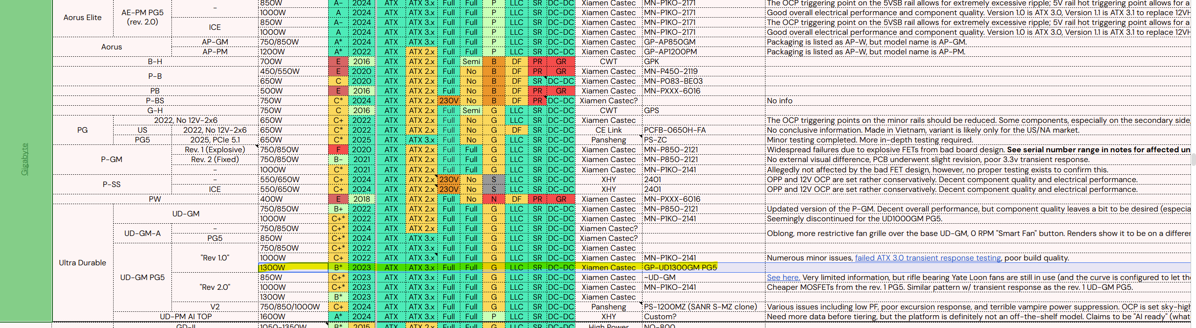The height and width of the screenshot is (328, 1196).
Task: Select the 'No conclusive information. Made in Vietnam' note
Action: click(978, 130)
